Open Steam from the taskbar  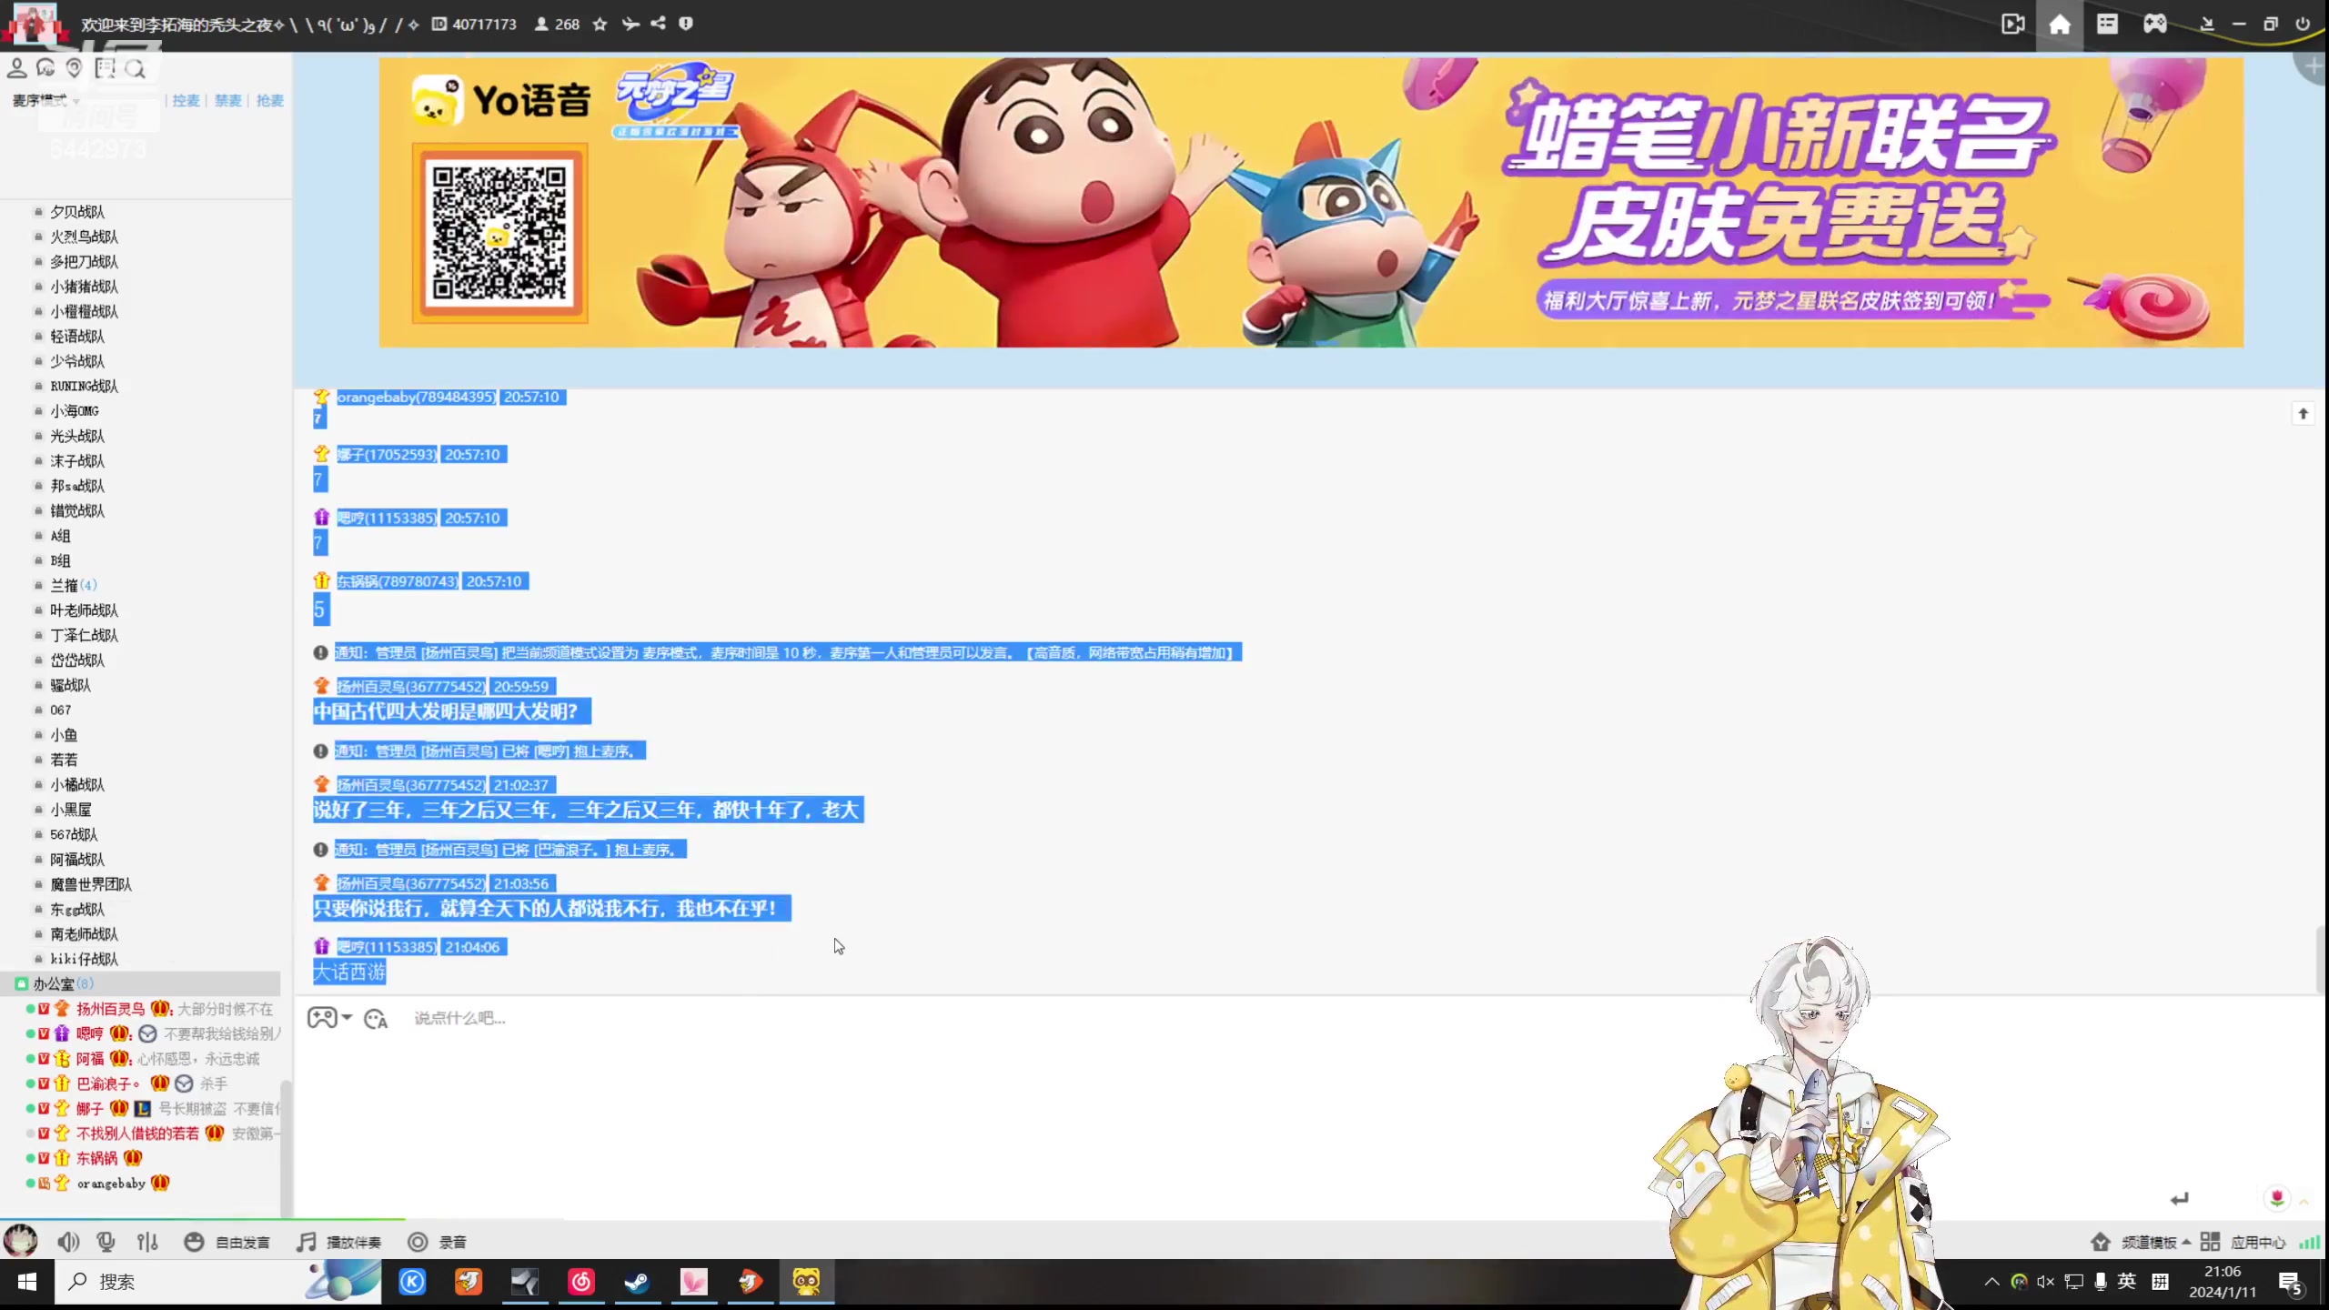[637, 1282]
